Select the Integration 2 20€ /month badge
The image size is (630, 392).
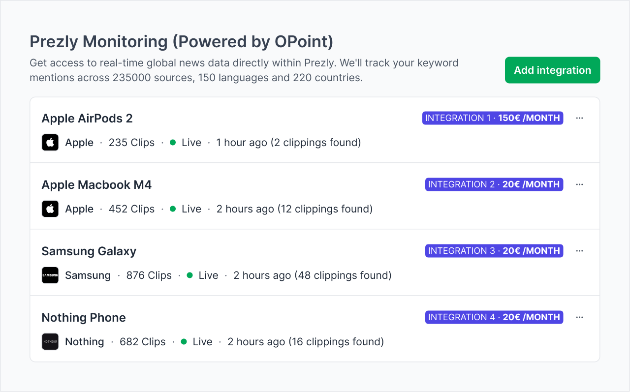tap(494, 184)
